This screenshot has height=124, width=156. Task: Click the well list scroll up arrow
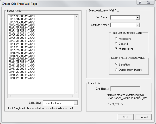(77, 17)
